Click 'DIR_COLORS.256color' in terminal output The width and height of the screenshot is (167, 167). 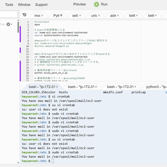39,92
